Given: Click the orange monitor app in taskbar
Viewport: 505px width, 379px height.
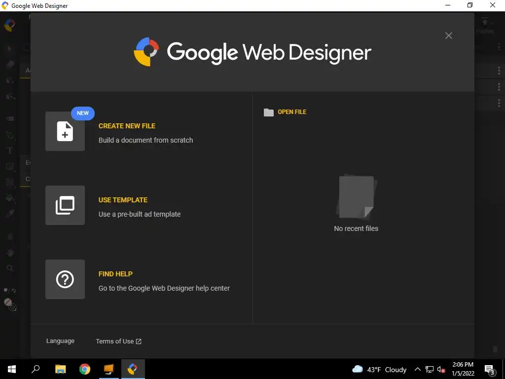Looking at the screenshot, I should coord(109,369).
